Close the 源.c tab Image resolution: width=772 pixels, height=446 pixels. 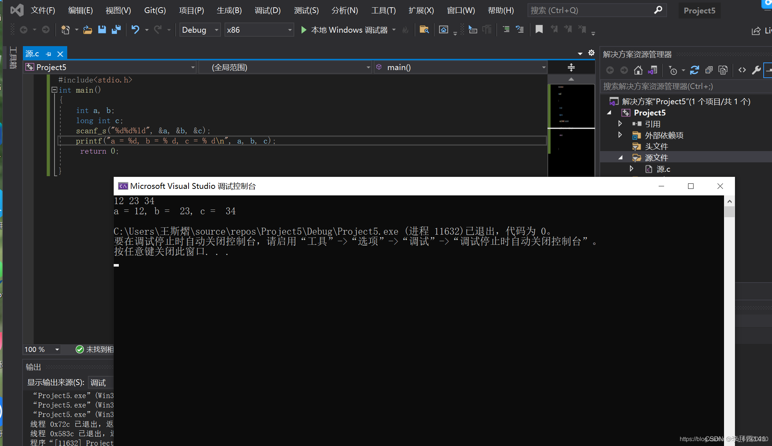coord(60,54)
